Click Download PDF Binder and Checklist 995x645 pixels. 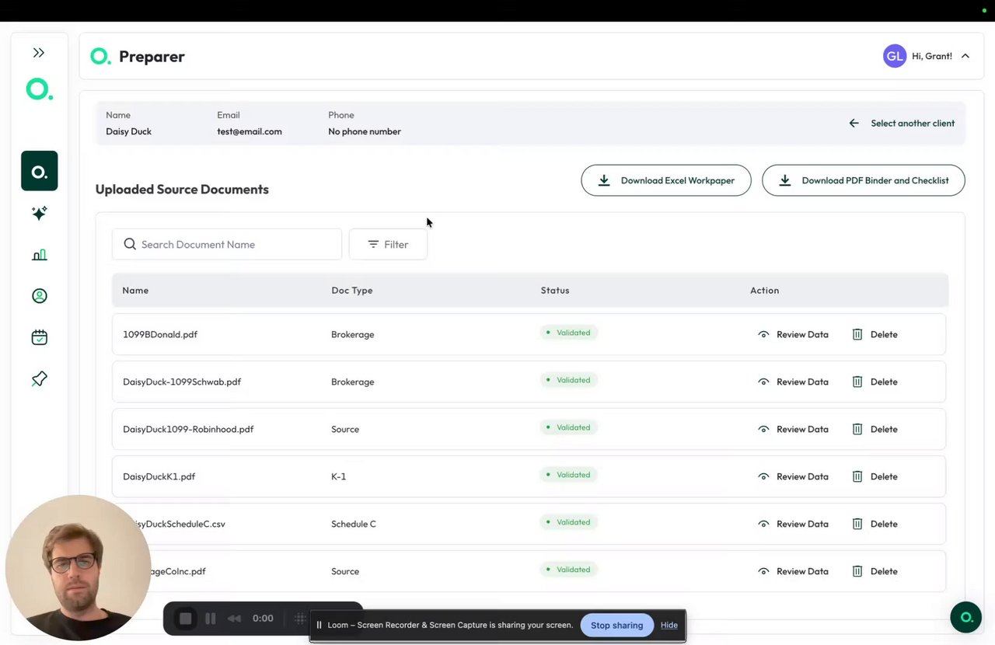pos(863,180)
